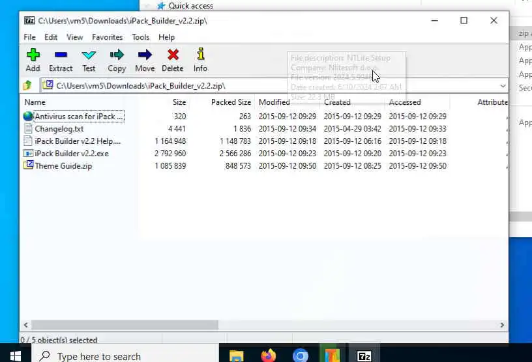Open the File menu
Image resolution: width=532 pixels, height=362 pixels.
click(29, 37)
